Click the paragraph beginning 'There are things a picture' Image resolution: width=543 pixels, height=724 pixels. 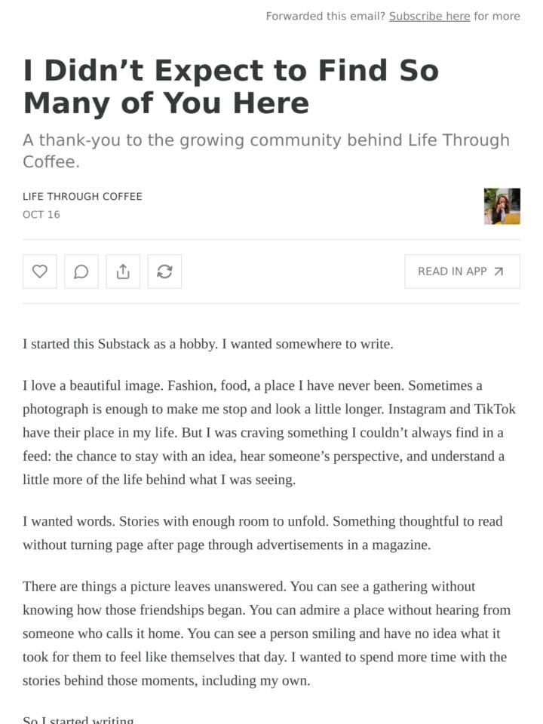tap(266, 633)
